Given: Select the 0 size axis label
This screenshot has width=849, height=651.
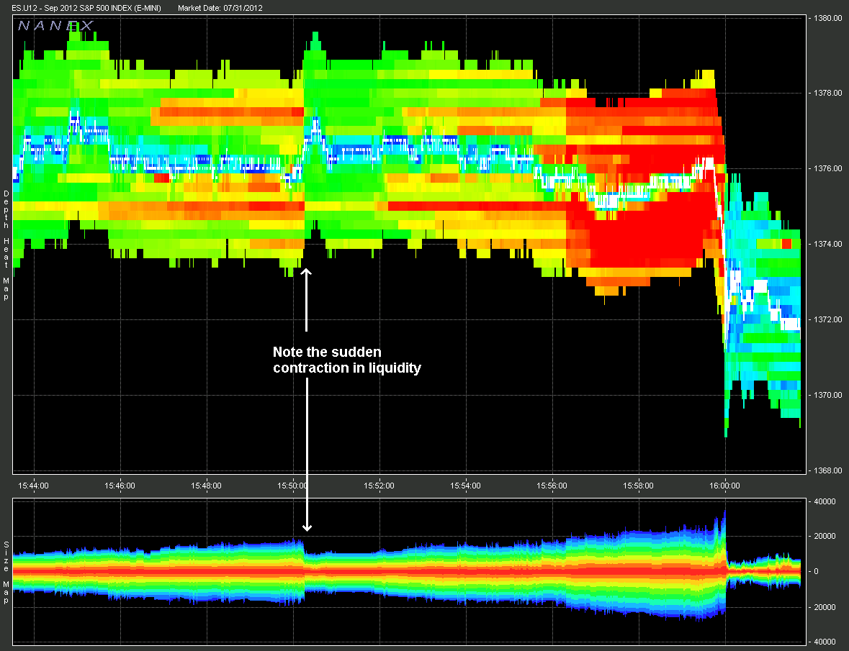Looking at the screenshot, I should pos(817,572).
